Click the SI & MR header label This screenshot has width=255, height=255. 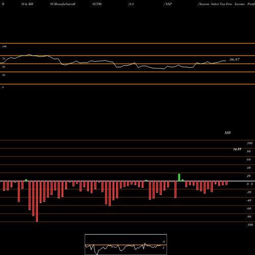pos(27,4)
